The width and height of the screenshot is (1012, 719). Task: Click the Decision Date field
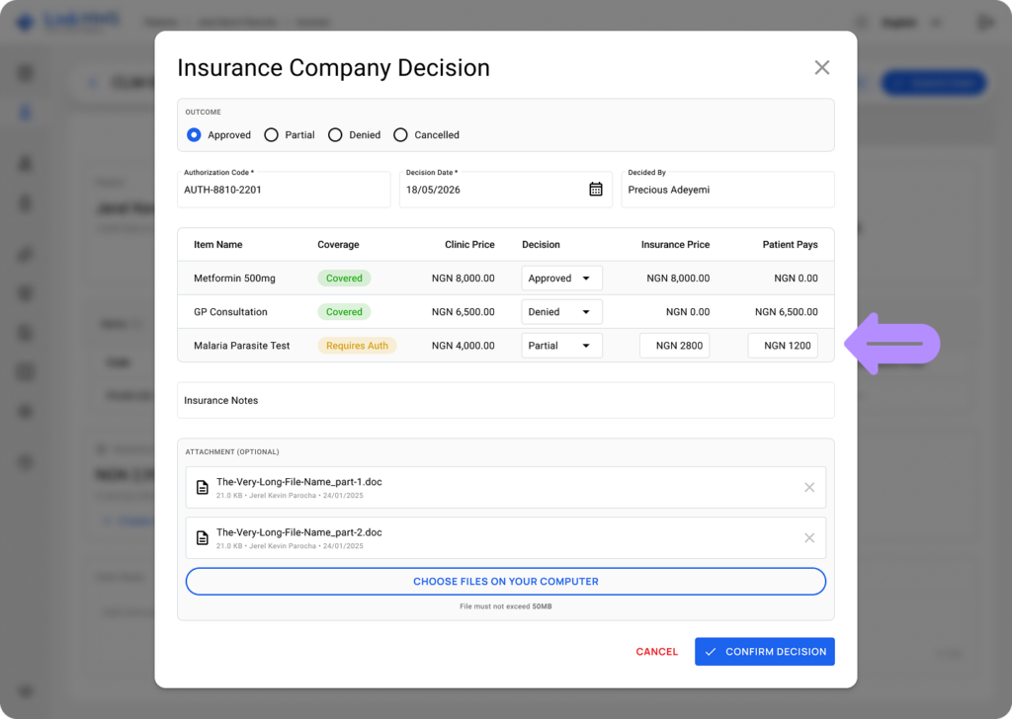click(x=505, y=190)
